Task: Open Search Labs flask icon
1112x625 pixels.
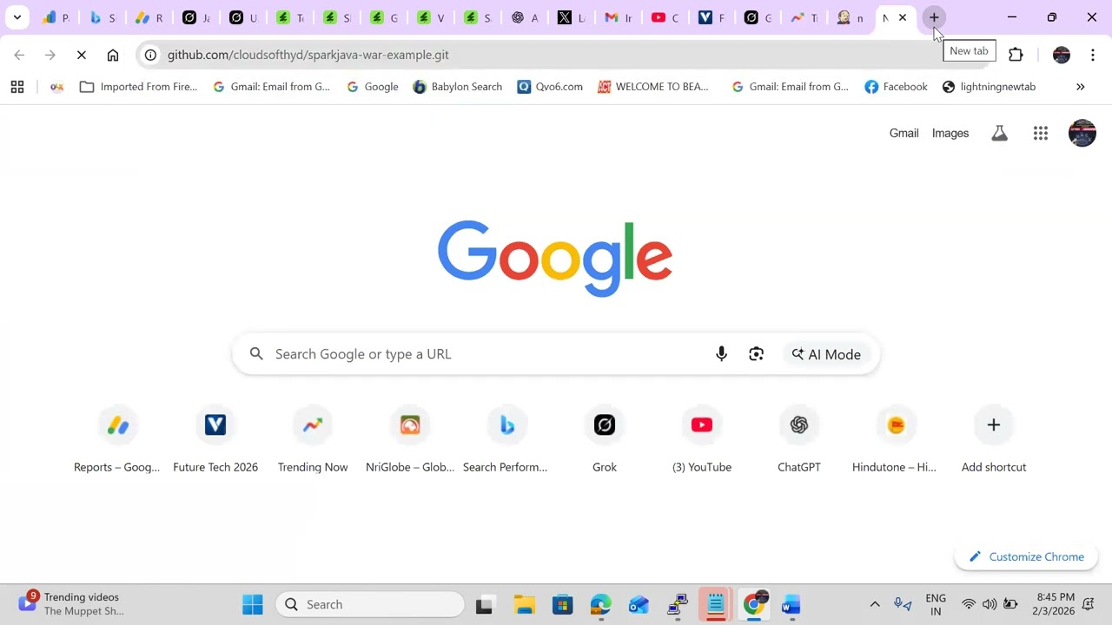Action: (1000, 133)
